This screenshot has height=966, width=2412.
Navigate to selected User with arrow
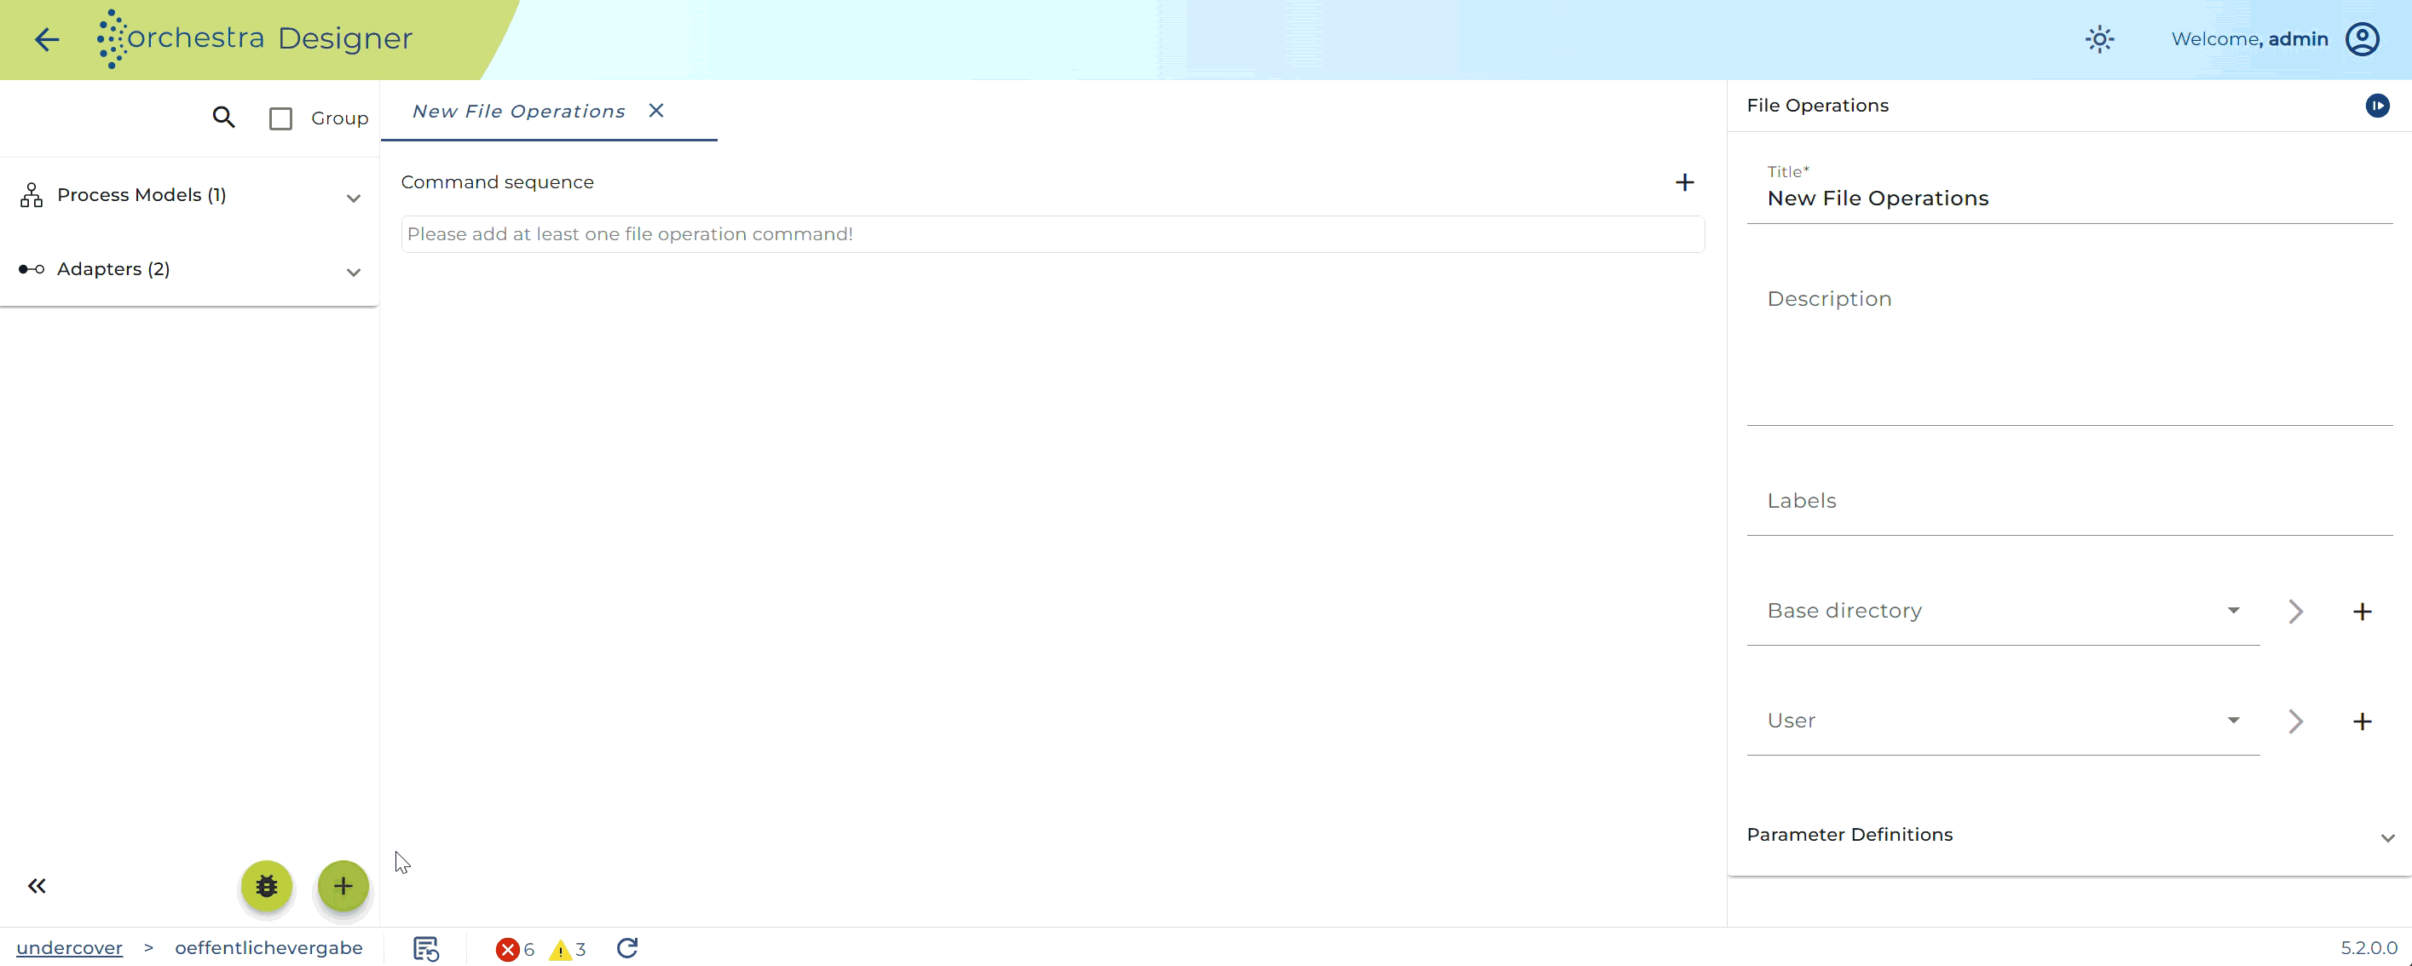click(x=2296, y=722)
